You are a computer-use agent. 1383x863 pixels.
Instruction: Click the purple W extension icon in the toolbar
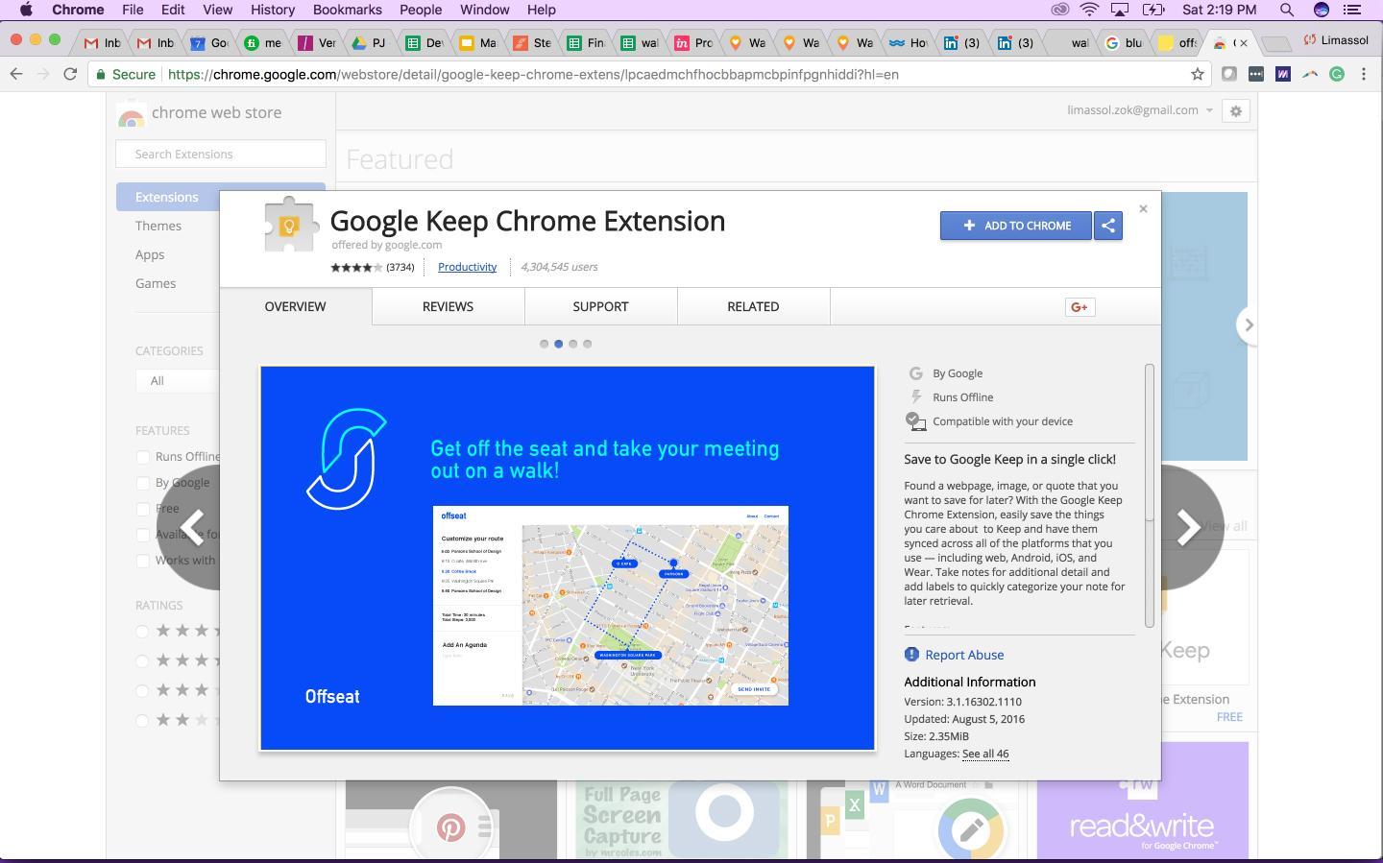click(1283, 74)
